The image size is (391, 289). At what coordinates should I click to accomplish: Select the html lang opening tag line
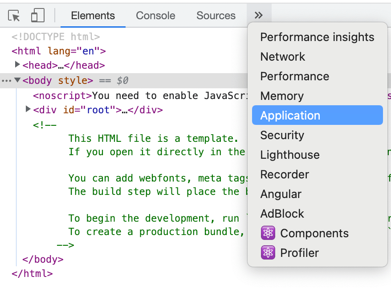click(x=59, y=51)
